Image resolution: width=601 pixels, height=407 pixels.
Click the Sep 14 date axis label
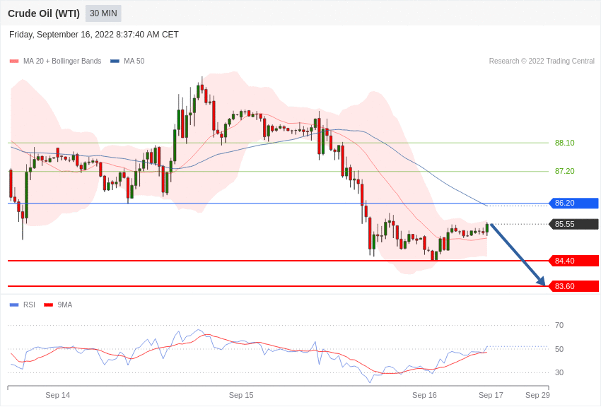click(57, 395)
